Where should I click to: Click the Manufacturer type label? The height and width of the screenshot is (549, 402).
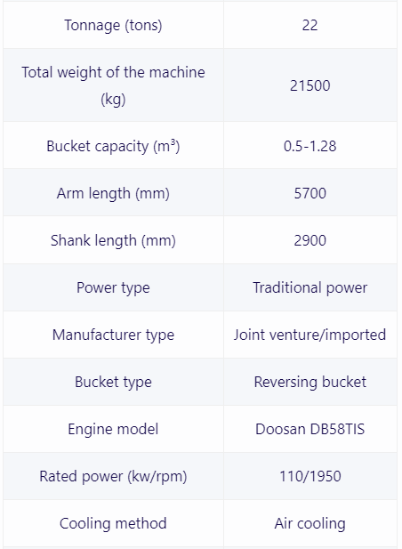tap(113, 335)
